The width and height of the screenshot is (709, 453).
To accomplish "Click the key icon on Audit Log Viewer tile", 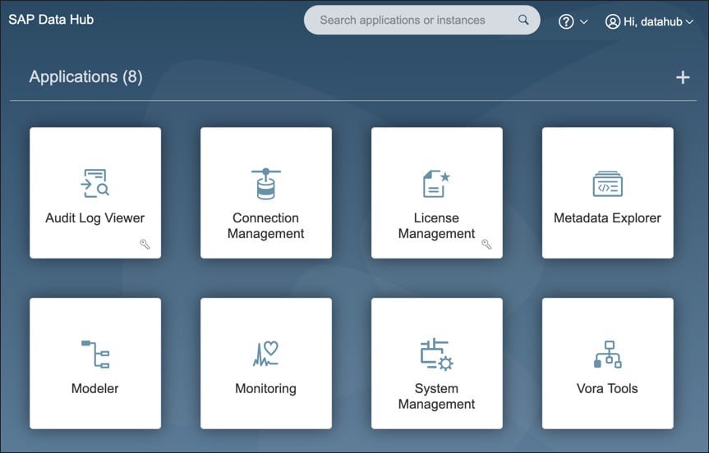I will click(x=145, y=245).
